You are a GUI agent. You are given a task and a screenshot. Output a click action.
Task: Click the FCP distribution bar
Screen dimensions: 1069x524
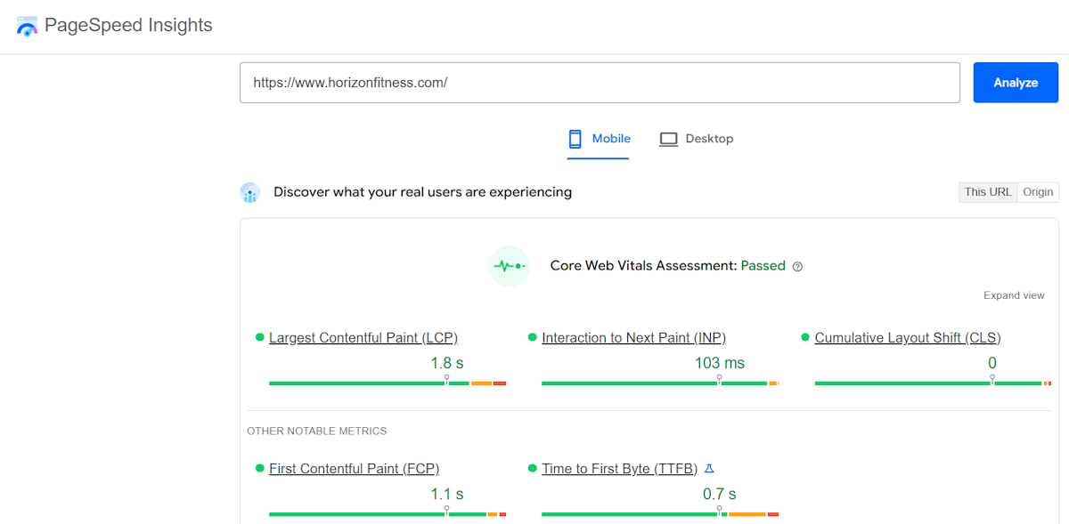point(388,514)
